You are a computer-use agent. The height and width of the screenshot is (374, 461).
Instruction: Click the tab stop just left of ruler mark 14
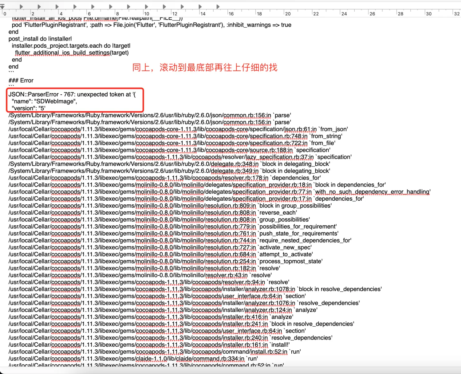(x=200, y=6)
